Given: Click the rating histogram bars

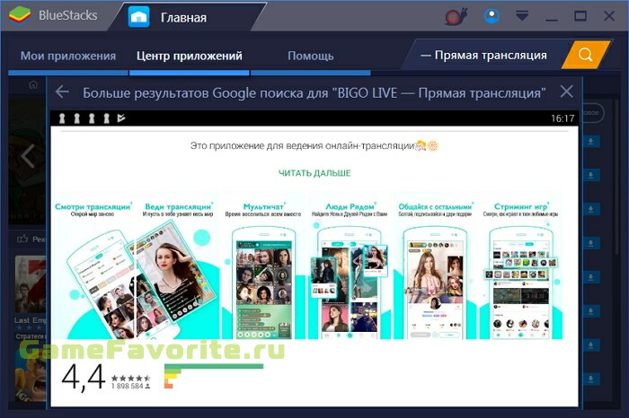Looking at the screenshot, I should [214, 376].
